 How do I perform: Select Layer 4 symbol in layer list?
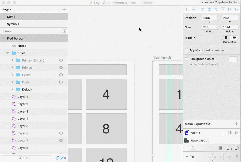pyautogui.click(x=34, y=119)
